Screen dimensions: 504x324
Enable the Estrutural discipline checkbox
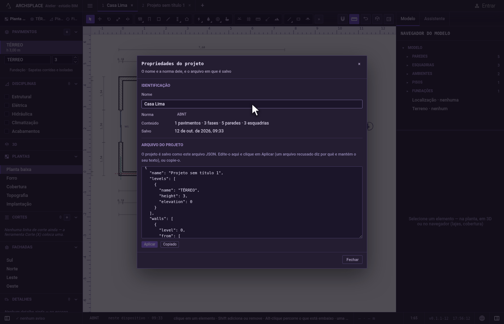[x=7, y=97]
